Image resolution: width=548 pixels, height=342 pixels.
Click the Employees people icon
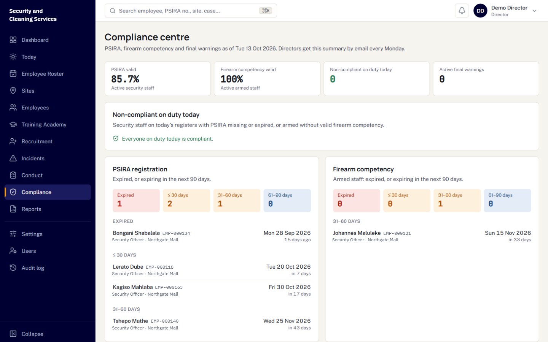click(x=13, y=108)
